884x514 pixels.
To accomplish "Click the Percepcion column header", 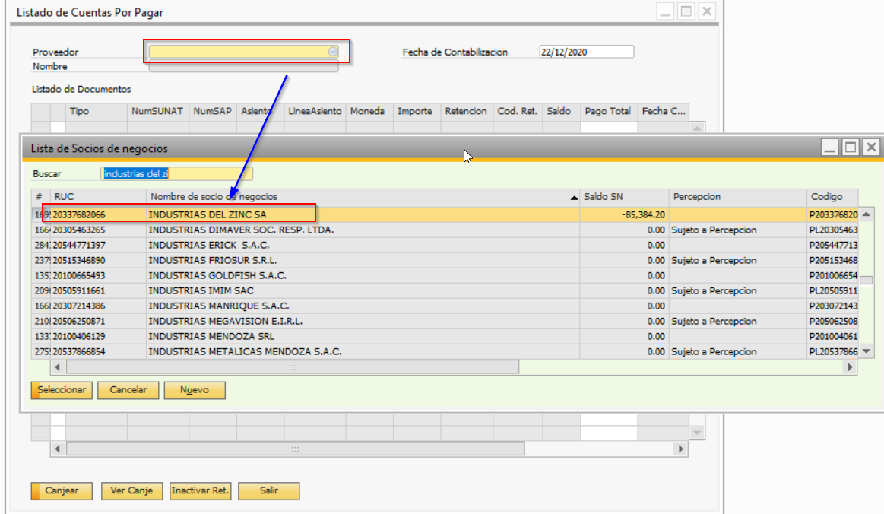I will click(x=738, y=197).
